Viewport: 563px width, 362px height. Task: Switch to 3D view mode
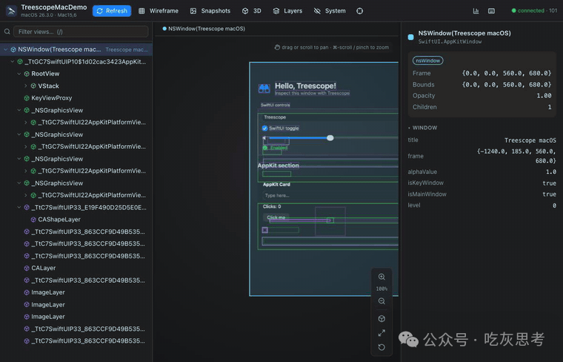pos(252,11)
